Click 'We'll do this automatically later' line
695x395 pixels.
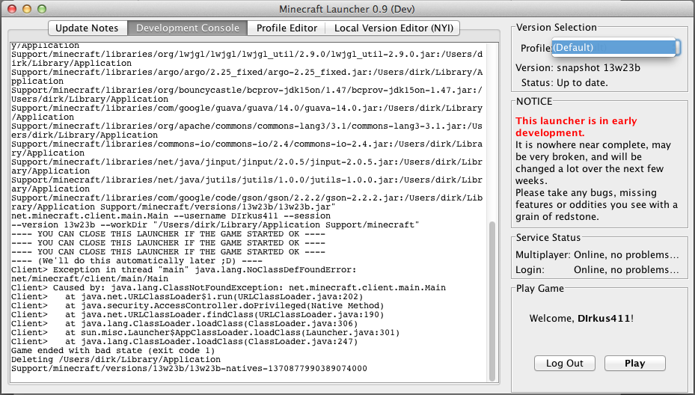click(136, 260)
